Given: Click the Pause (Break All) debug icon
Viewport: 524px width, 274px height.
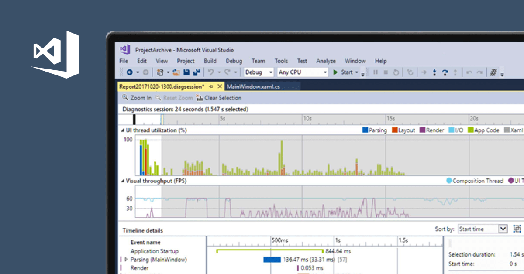Looking at the screenshot, I should (x=376, y=72).
